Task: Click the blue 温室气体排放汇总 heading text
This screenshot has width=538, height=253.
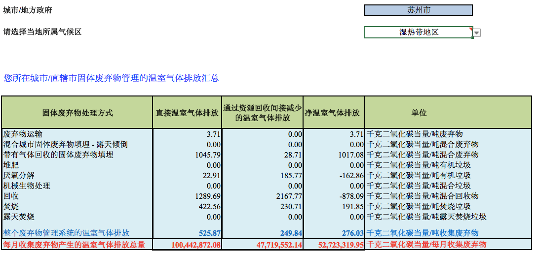Action: [111, 78]
